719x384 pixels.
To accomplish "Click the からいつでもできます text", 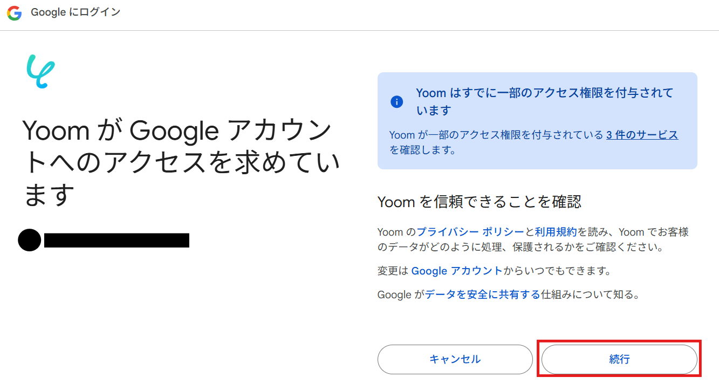I will click(x=557, y=271).
